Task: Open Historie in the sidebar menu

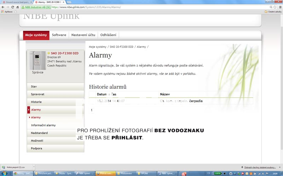Action: tap(36, 102)
